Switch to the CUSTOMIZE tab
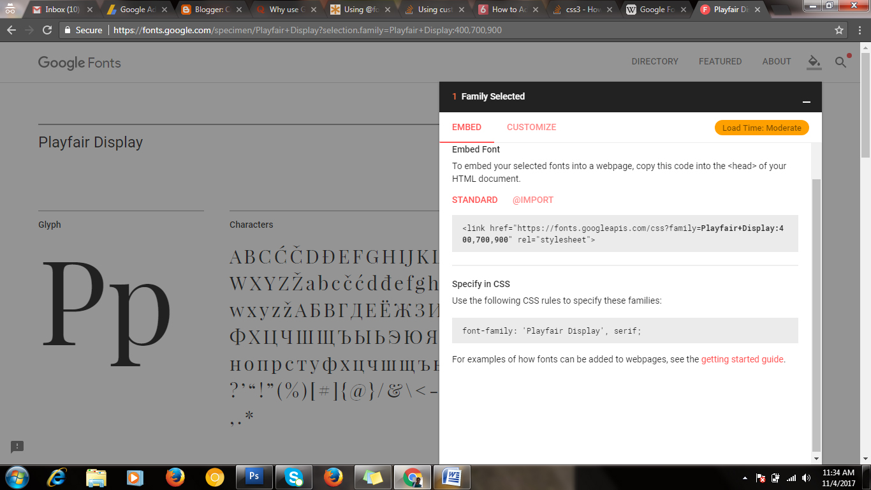 pyautogui.click(x=531, y=127)
